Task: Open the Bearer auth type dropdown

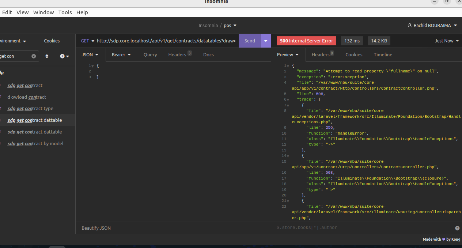Action: tap(121, 55)
